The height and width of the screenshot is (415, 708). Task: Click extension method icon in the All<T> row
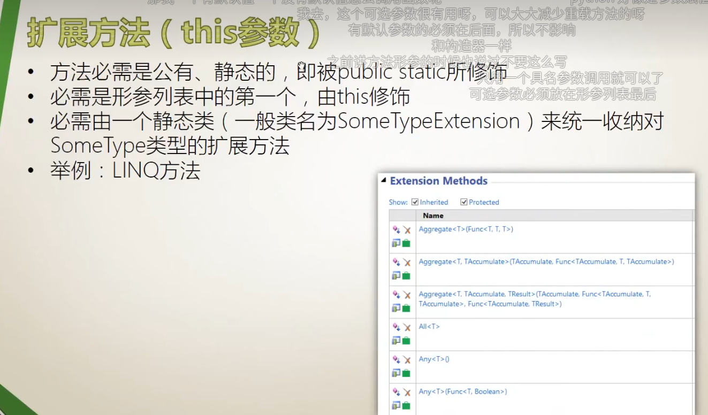pos(396,327)
